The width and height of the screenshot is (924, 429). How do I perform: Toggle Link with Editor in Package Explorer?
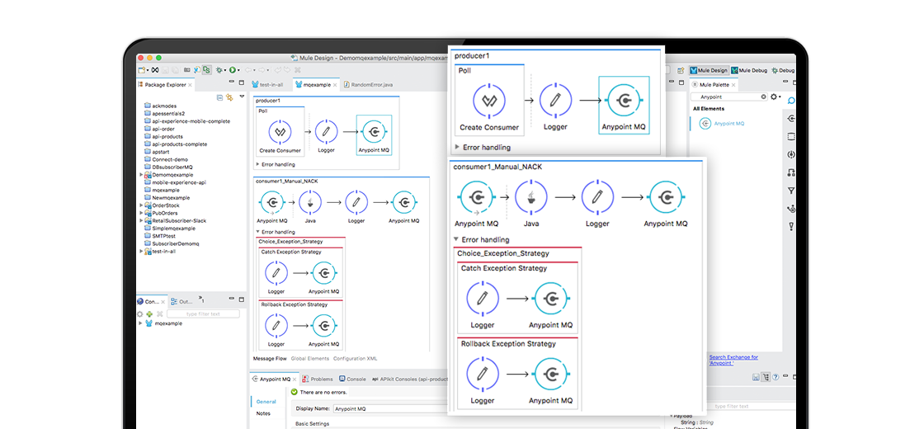[230, 97]
